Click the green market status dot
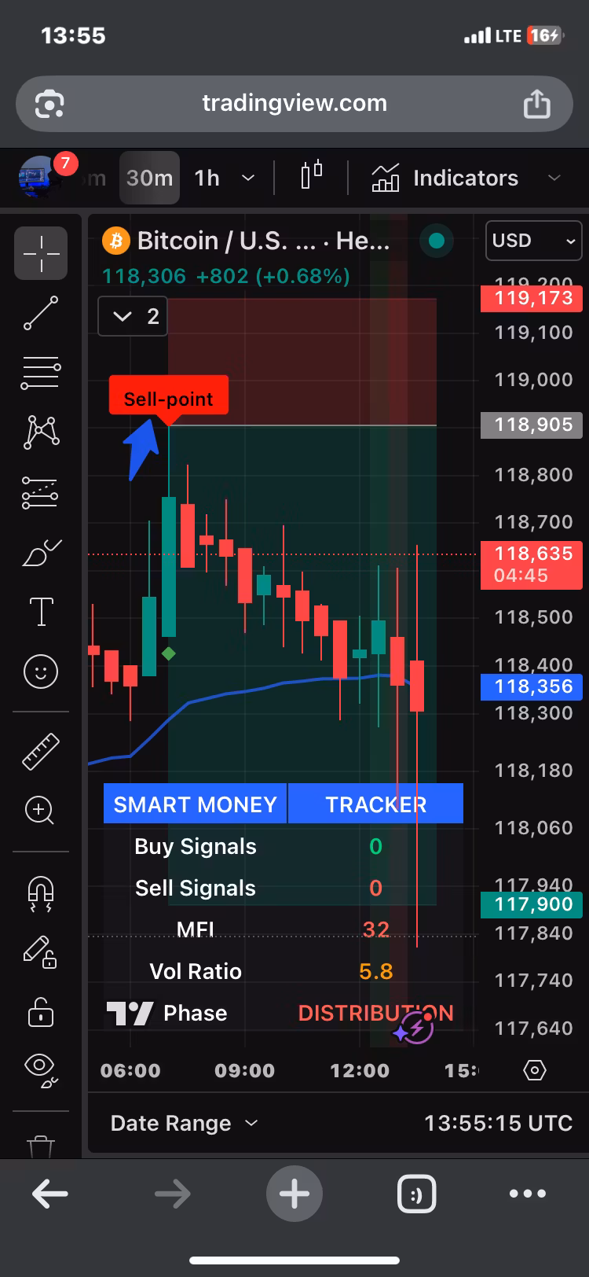 [x=437, y=241]
